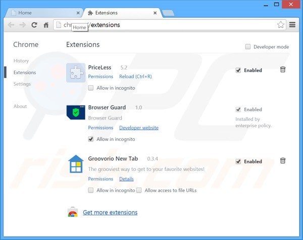Bookmark this page with the star icon
This screenshot has width=303, height=240.
(281, 25)
